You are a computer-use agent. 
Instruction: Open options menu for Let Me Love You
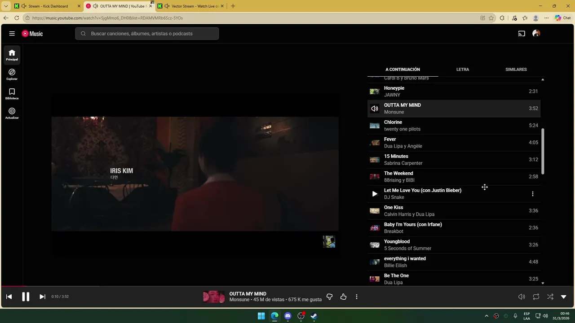pos(533,194)
